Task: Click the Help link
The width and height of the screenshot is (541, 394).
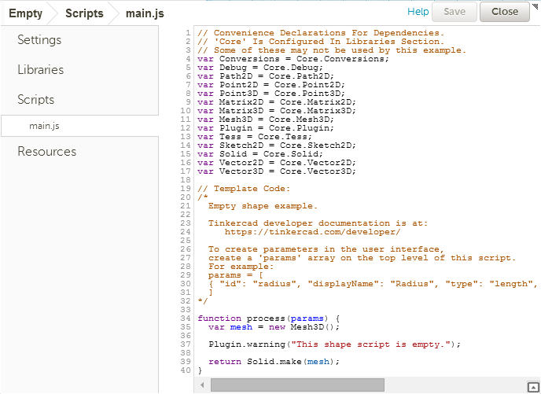Action: pos(418,12)
